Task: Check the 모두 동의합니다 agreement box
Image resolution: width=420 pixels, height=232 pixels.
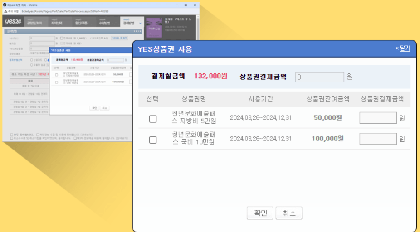Action: click(11, 135)
